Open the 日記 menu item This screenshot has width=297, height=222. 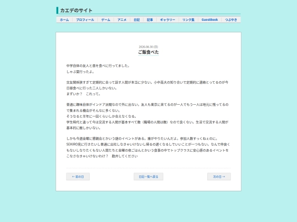[137, 20]
